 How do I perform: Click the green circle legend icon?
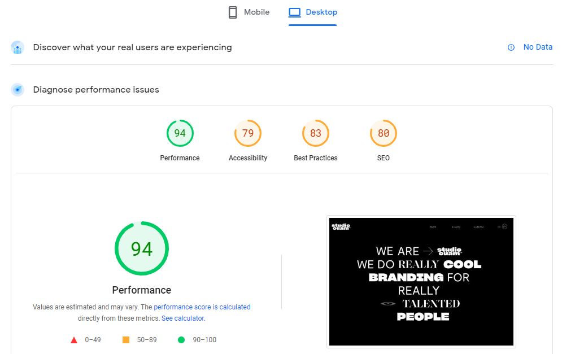coord(181,339)
